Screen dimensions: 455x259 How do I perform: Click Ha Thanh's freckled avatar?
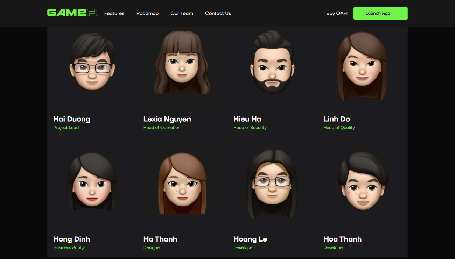click(182, 184)
